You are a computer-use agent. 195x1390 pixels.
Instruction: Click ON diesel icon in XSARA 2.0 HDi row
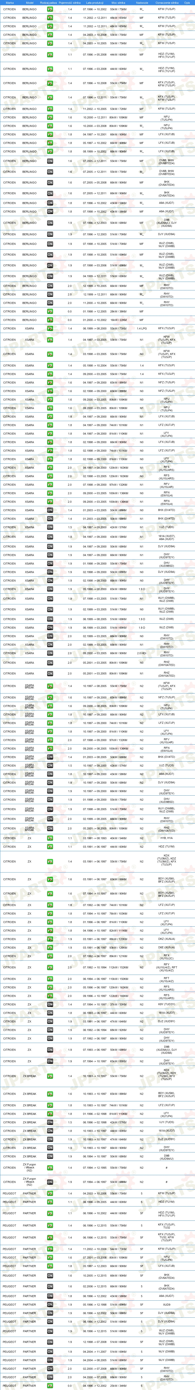click(x=50, y=653)
